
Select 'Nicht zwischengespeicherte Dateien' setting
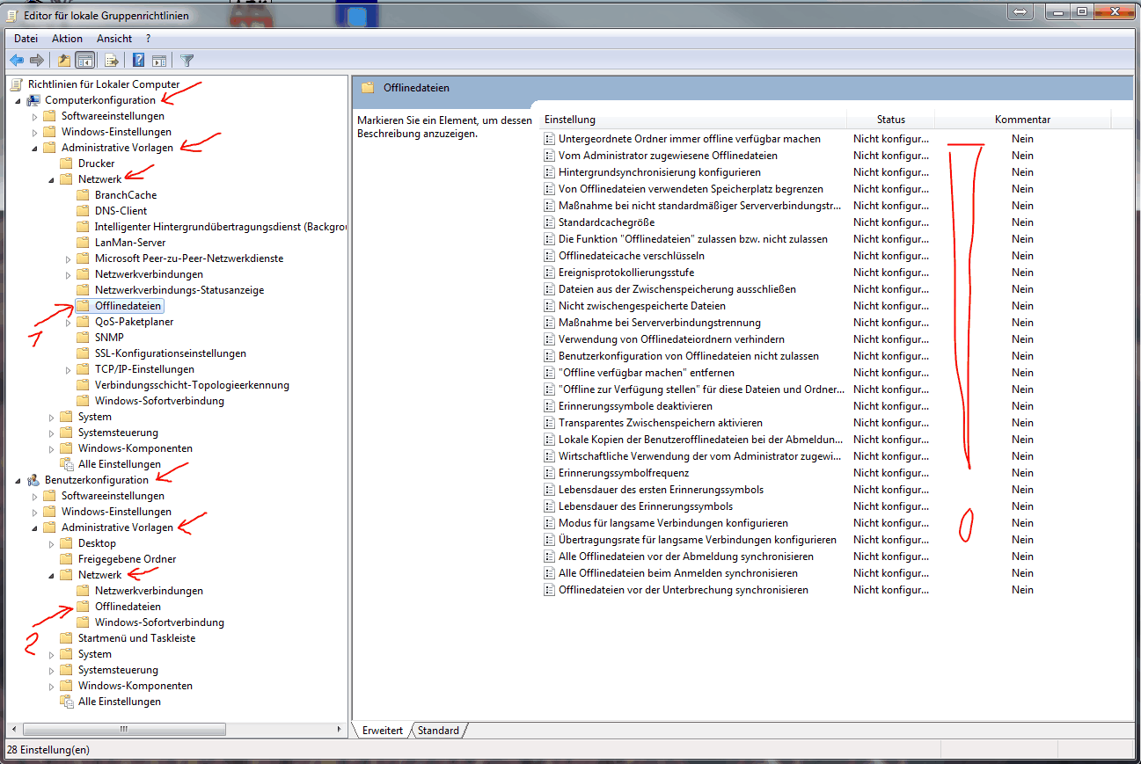(642, 306)
